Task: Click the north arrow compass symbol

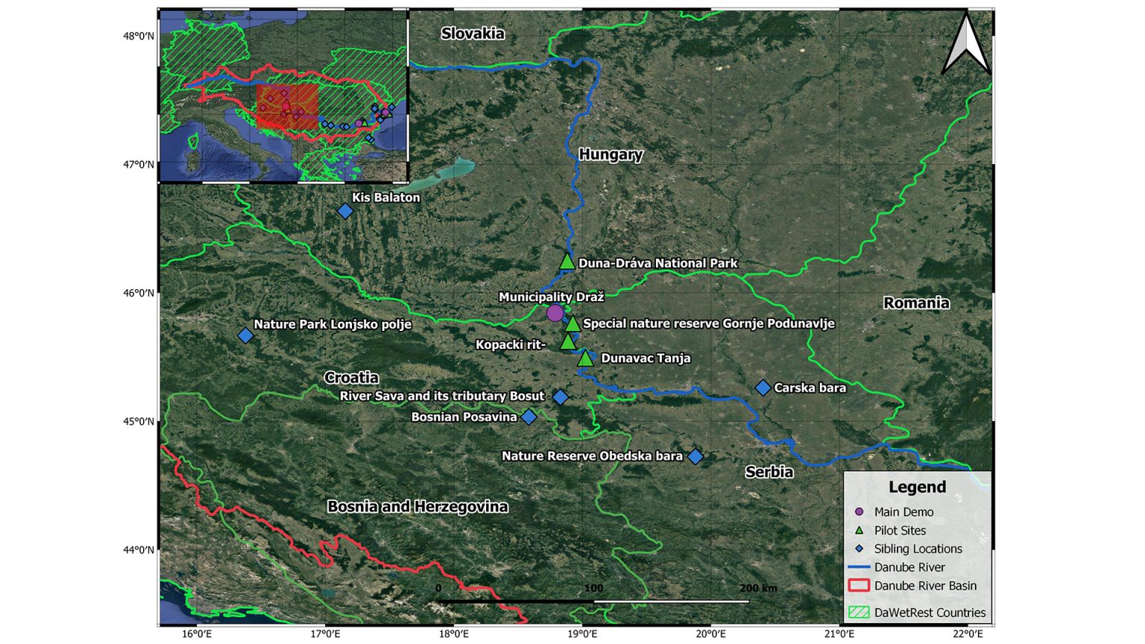Action: coord(966,45)
